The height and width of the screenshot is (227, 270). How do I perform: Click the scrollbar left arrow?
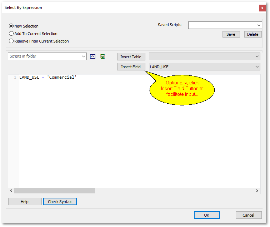[x=11, y=191]
